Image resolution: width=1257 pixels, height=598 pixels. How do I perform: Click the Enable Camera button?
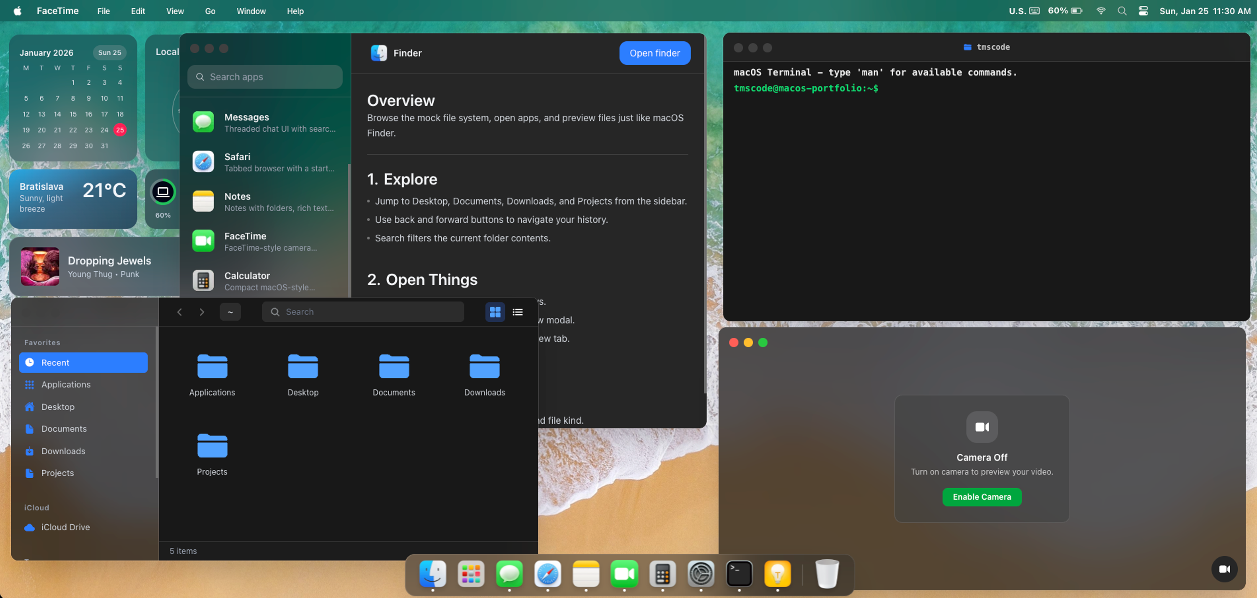(981, 497)
